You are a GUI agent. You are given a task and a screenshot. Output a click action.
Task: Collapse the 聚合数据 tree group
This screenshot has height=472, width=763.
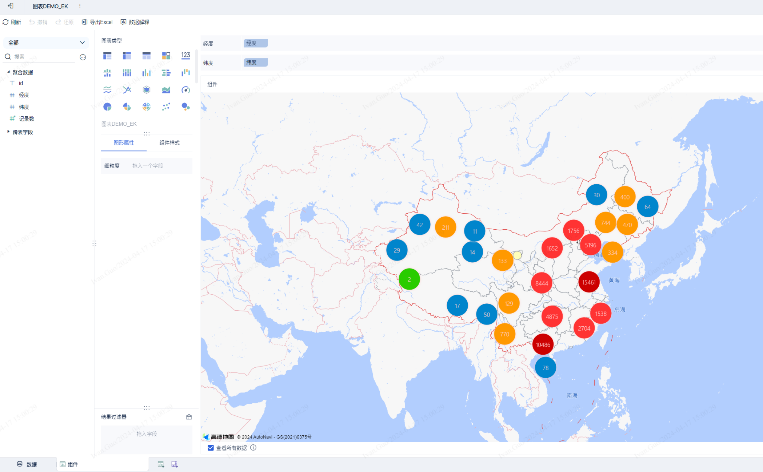[x=8, y=72]
